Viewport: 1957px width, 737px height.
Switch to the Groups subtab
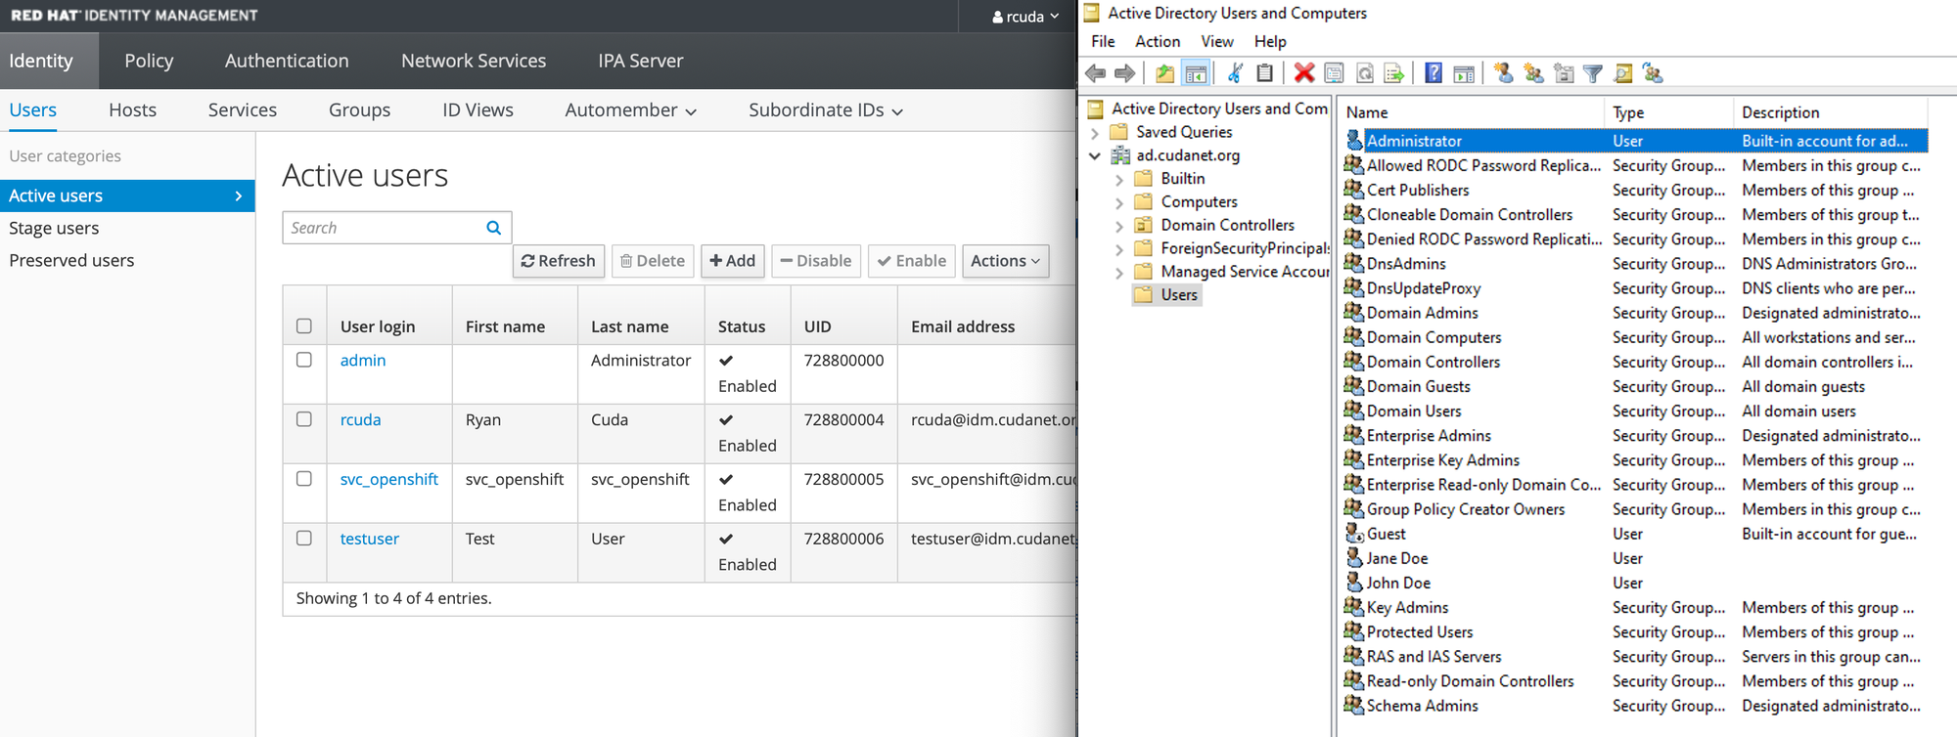(x=359, y=110)
